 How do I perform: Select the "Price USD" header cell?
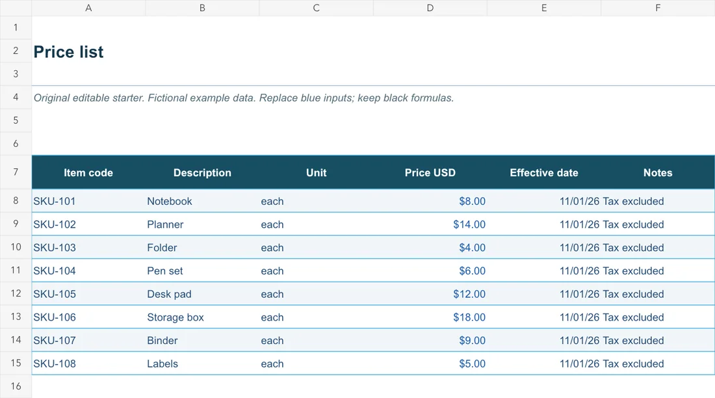click(430, 172)
